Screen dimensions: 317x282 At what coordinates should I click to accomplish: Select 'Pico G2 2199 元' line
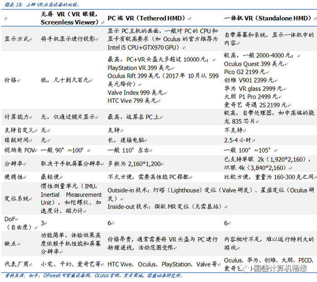click(x=245, y=72)
